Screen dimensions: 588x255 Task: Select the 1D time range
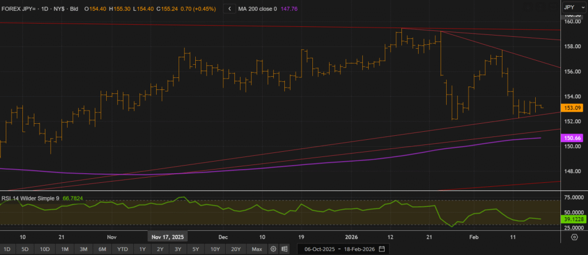click(8, 249)
